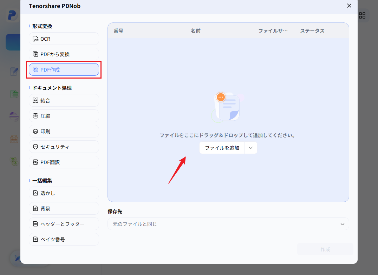Select PDFから変換 in the sidebar
The image size is (378, 275).
64,54
